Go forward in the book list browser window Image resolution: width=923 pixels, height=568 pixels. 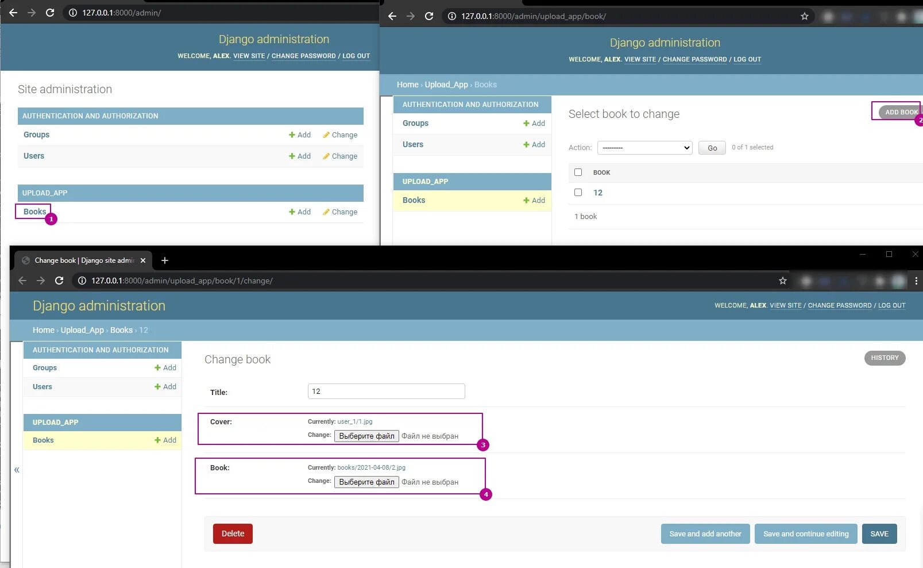(x=411, y=16)
